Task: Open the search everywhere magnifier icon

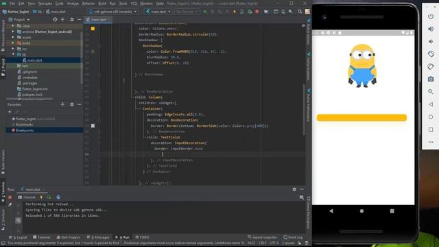Action: [x=300, y=12]
